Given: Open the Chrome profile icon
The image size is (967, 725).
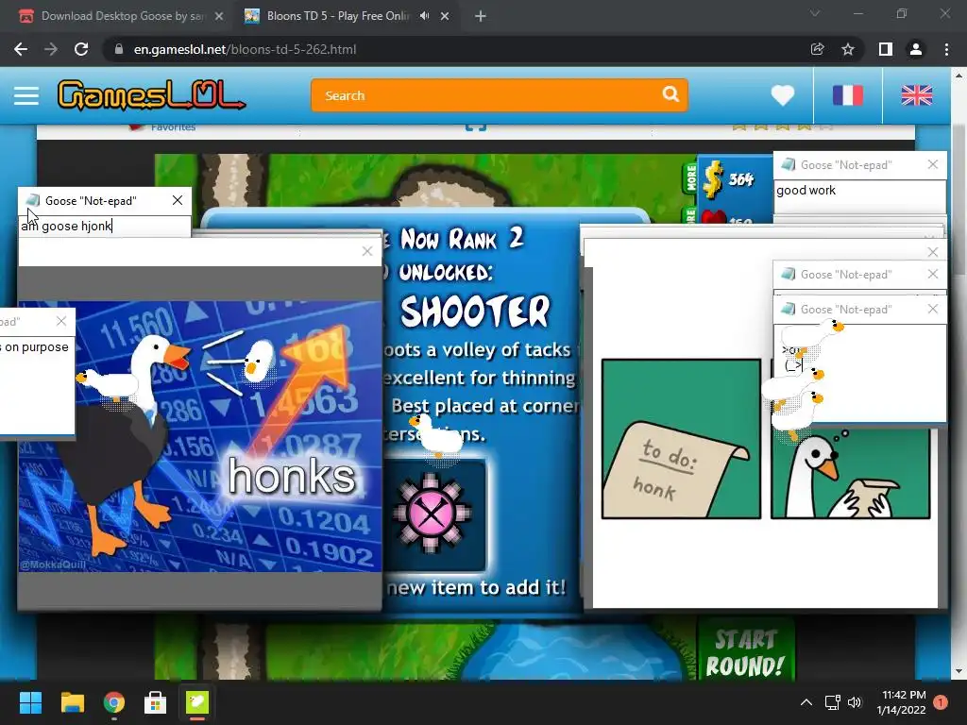Looking at the screenshot, I should [916, 49].
